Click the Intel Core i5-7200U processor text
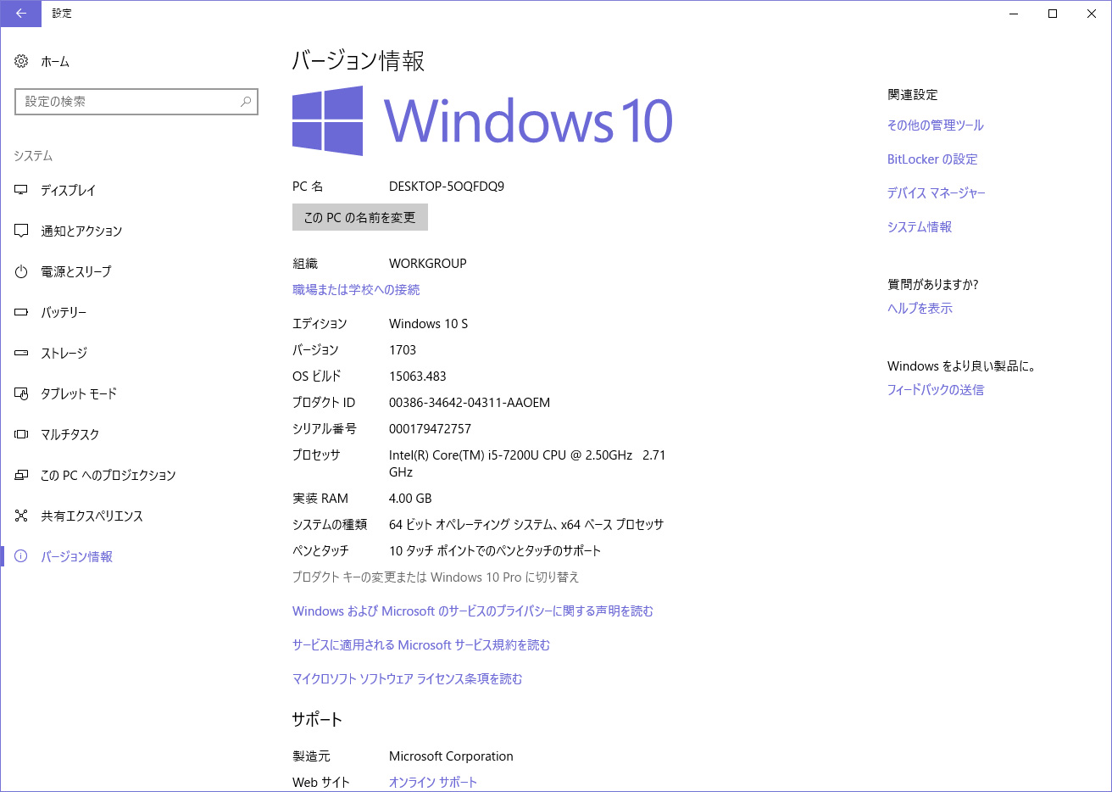The height and width of the screenshot is (792, 1112). 527,463
